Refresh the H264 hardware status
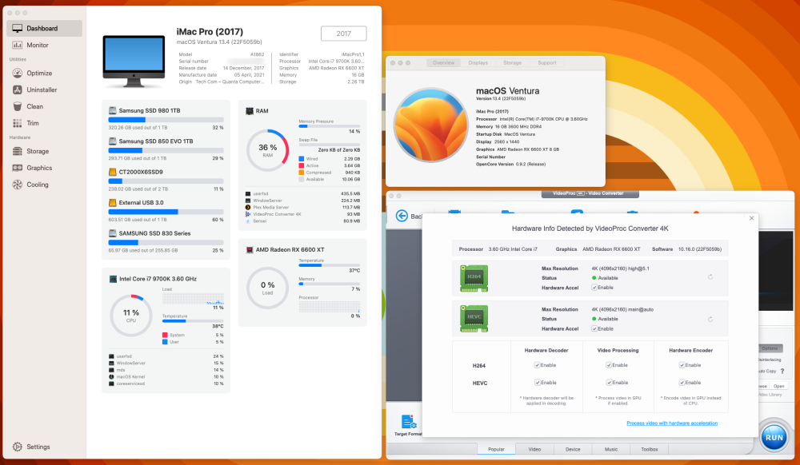 pos(710,277)
